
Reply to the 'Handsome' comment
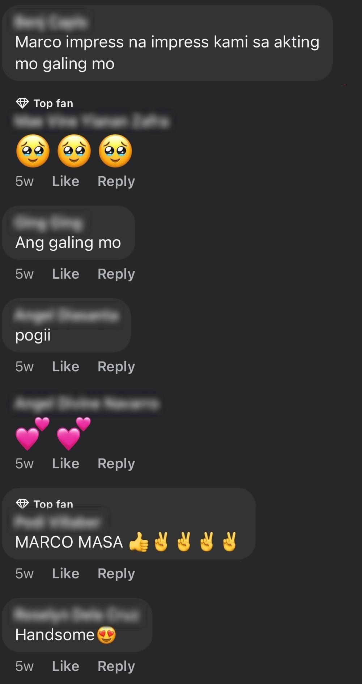(x=116, y=666)
